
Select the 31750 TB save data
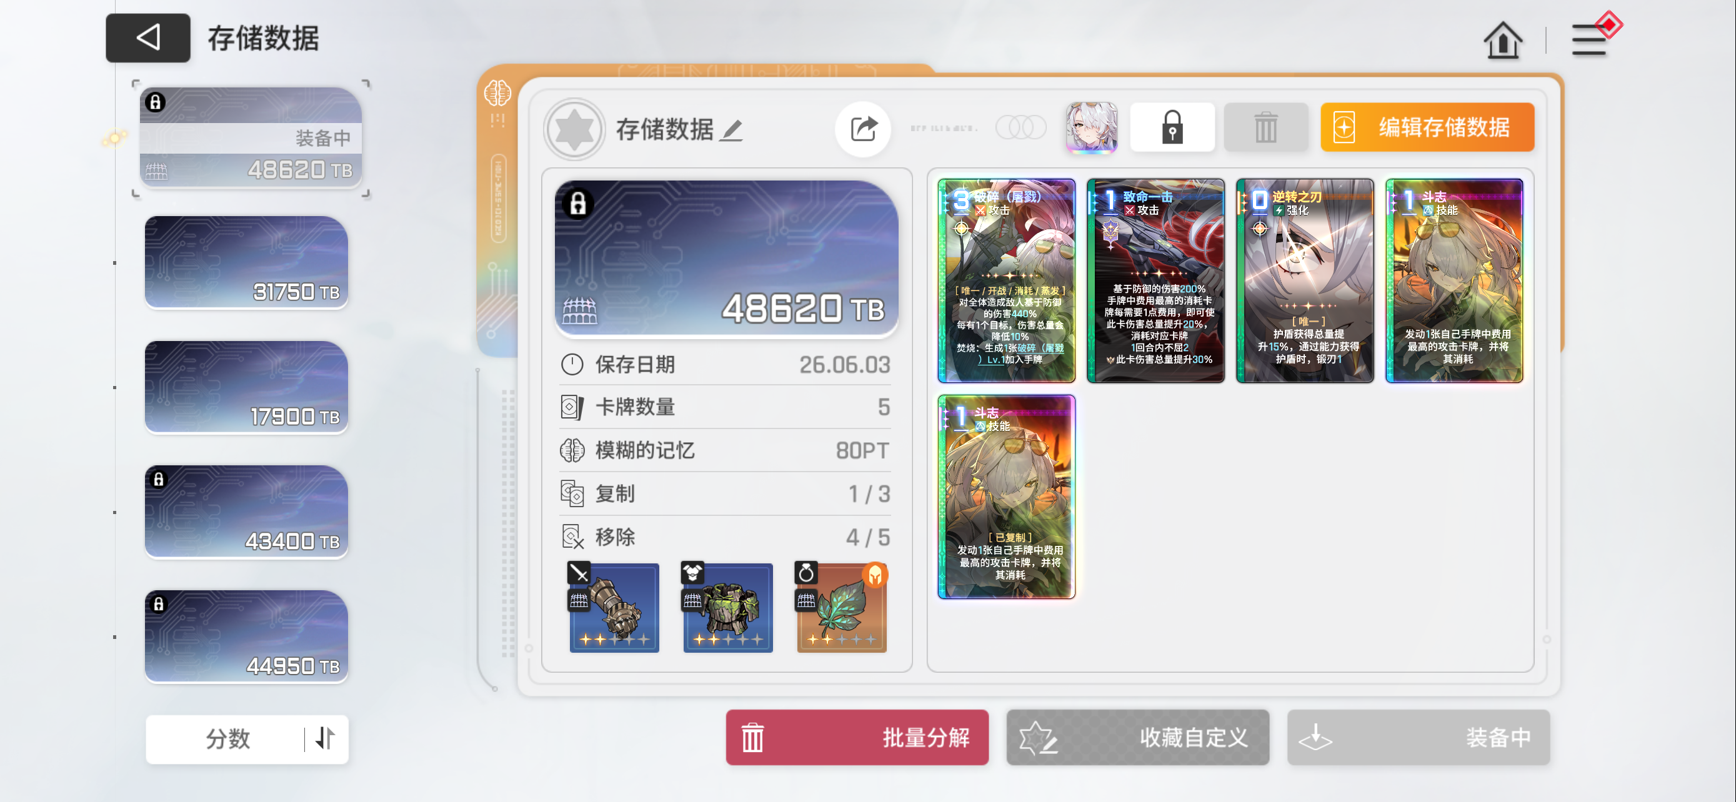click(247, 262)
